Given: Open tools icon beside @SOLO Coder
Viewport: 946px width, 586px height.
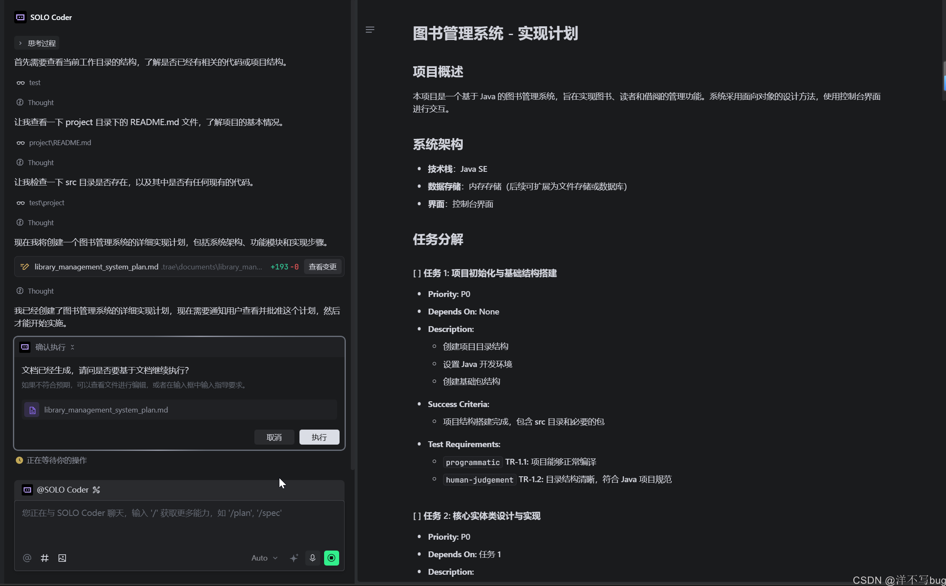Looking at the screenshot, I should 96,490.
